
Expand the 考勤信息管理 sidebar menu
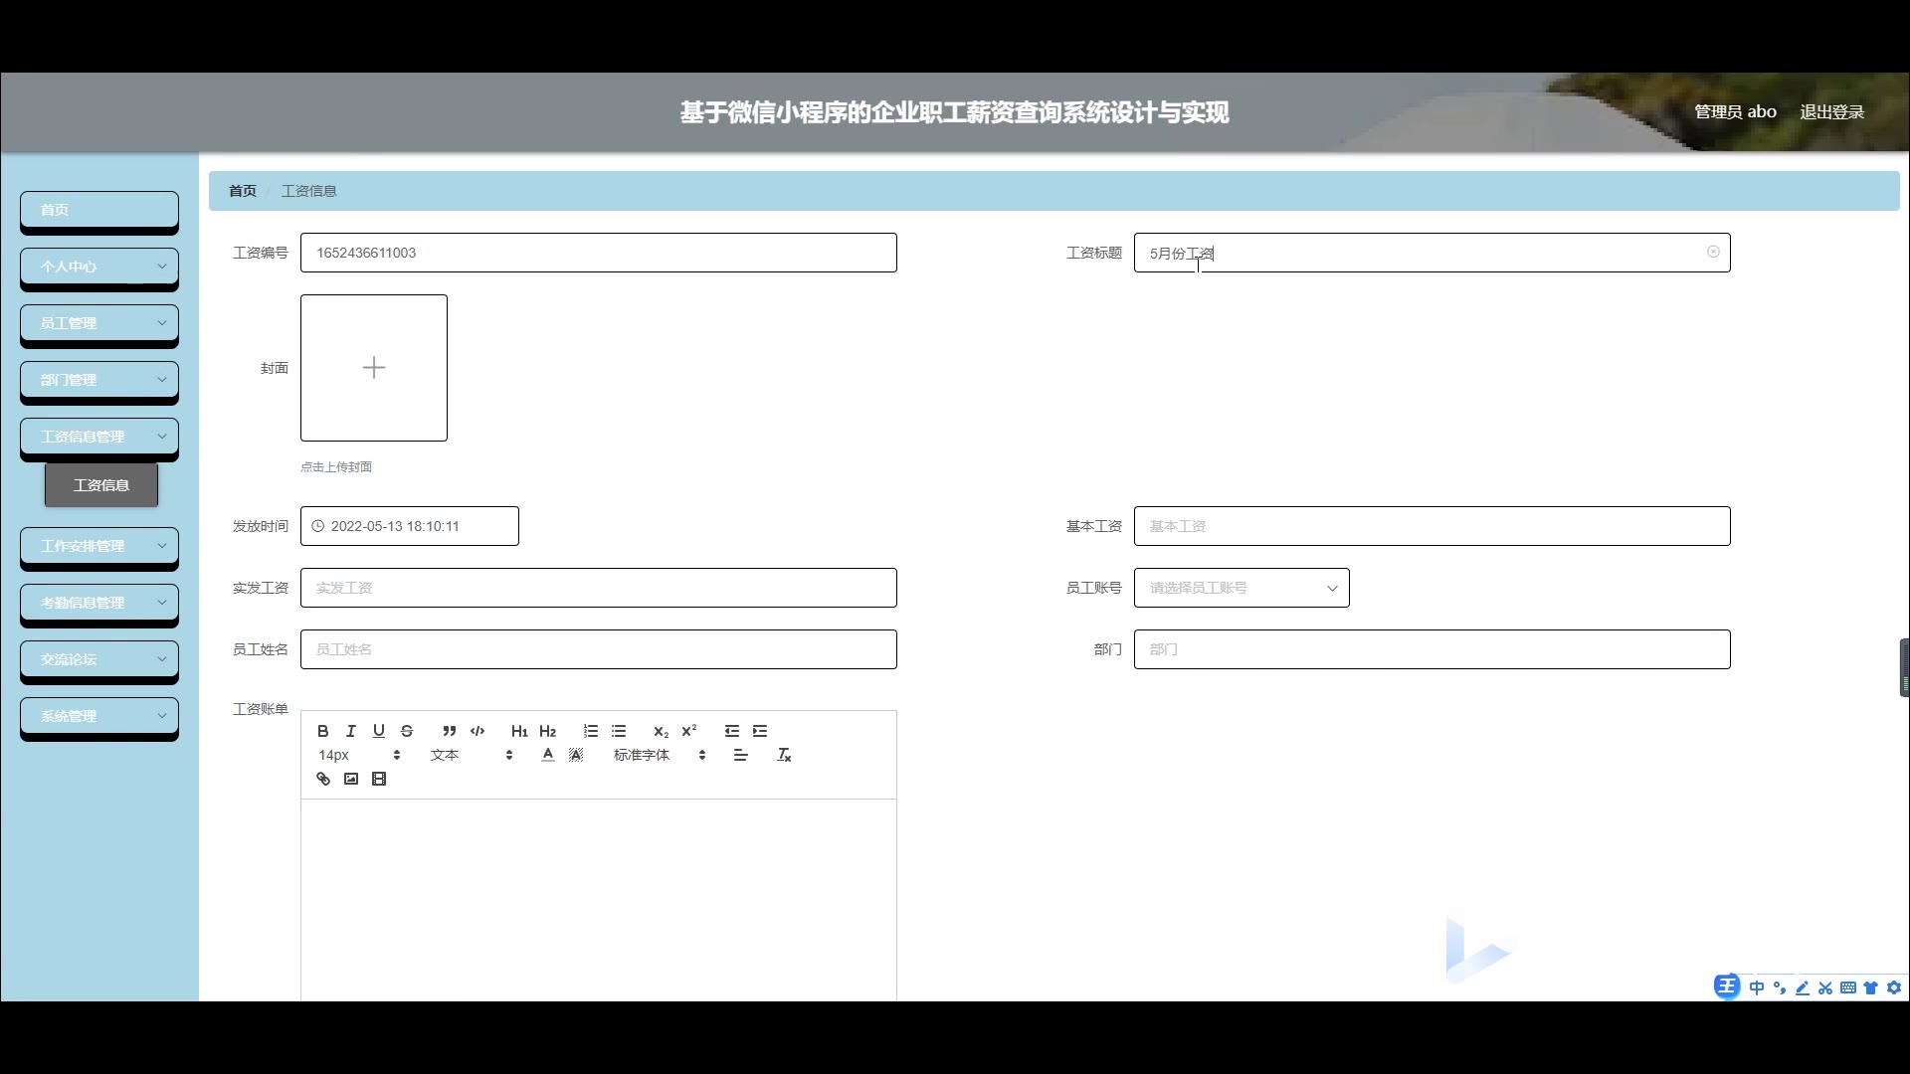coord(99,603)
